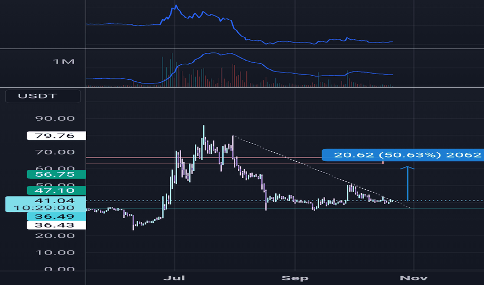Select the 36.49 cyan price label
This screenshot has width=484, height=285.
click(56, 216)
